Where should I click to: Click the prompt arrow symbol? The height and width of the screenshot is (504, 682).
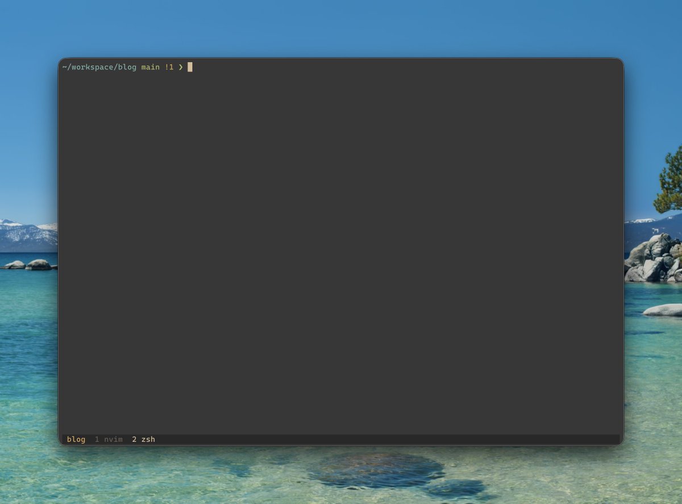[181, 67]
